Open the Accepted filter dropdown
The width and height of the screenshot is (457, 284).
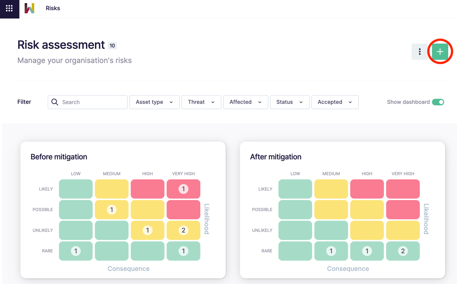pos(335,102)
